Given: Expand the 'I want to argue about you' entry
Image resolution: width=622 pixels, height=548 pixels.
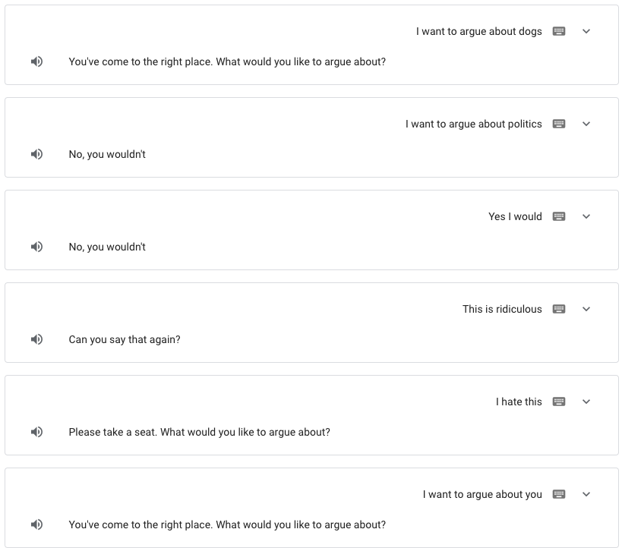Looking at the screenshot, I should (586, 494).
